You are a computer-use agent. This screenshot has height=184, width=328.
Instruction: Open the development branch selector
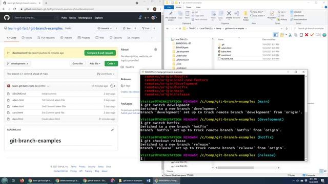tap(17, 63)
